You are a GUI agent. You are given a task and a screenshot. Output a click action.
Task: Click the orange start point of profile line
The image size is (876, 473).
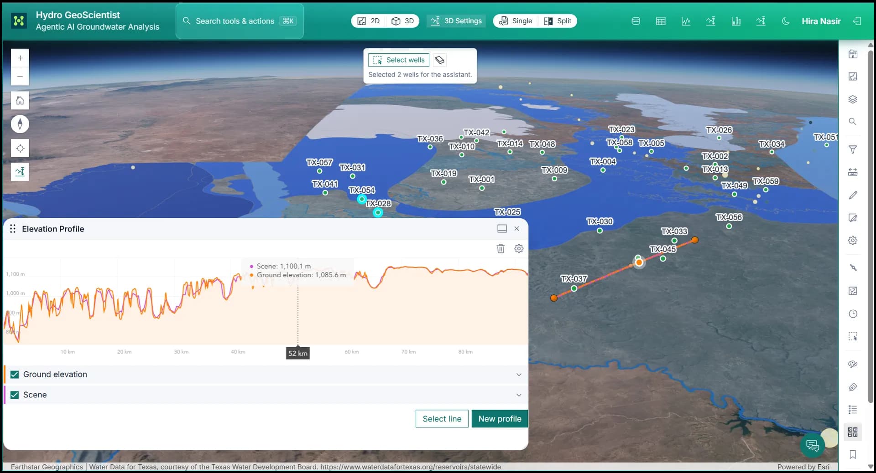click(x=554, y=298)
